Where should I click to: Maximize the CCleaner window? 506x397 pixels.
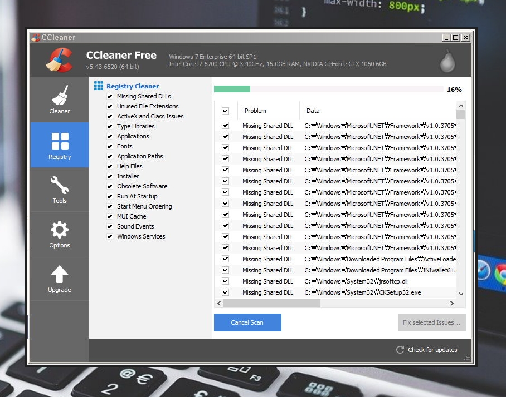pyautogui.click(x=456, y=38)
